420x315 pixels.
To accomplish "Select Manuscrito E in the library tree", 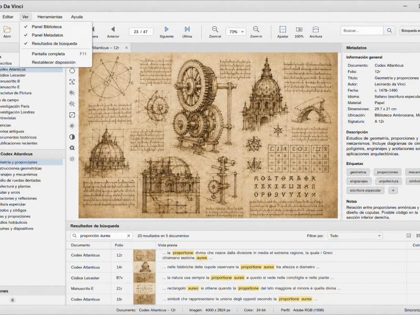I will (10, 87).
